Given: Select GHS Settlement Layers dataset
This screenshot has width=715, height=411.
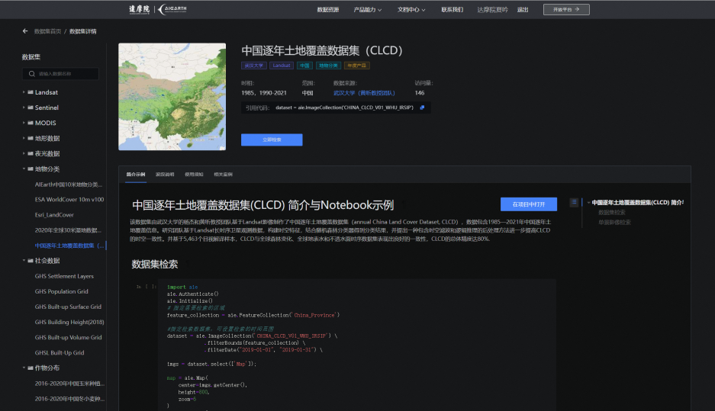Looking at the screenshot, I should (64, 276).
